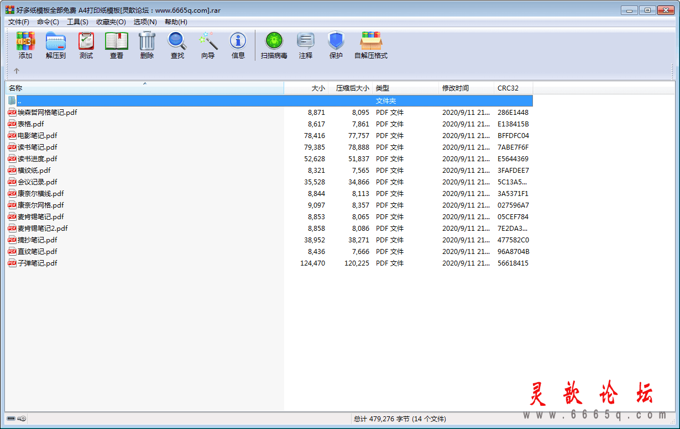This screenshot has width=680, height=429.
Task: Click the parent folder ".." icon
Action: pyautogui.click(x=12, y=101)
